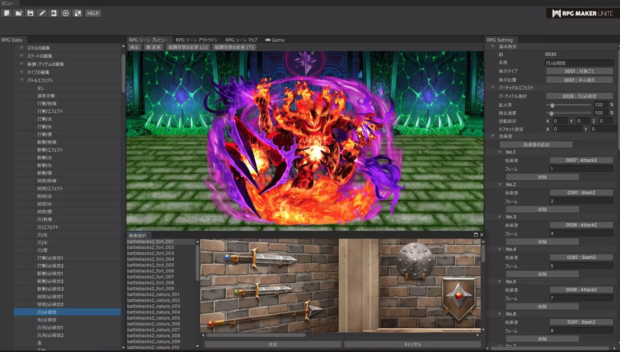
Task: Expand the スキルの編集 tree node
Action: point(22,48)
